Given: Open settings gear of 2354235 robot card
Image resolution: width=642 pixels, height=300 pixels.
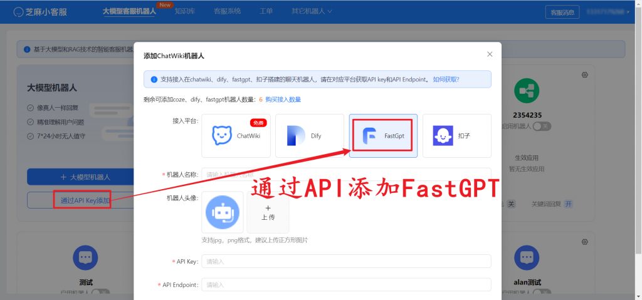Looking at the screenshot, I should coord(585,75).
